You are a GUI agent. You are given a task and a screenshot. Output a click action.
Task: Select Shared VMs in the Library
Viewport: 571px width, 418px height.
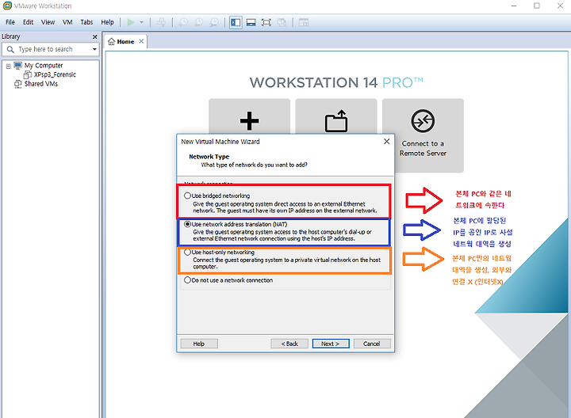pyautogui.click(x=40, y=84)
